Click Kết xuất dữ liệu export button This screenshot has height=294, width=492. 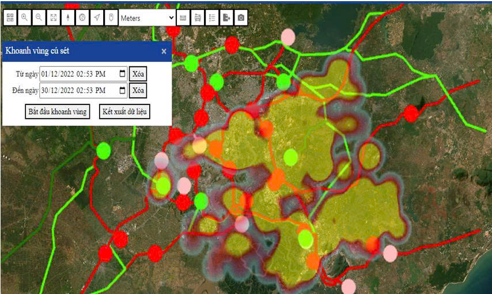point(124,111)
